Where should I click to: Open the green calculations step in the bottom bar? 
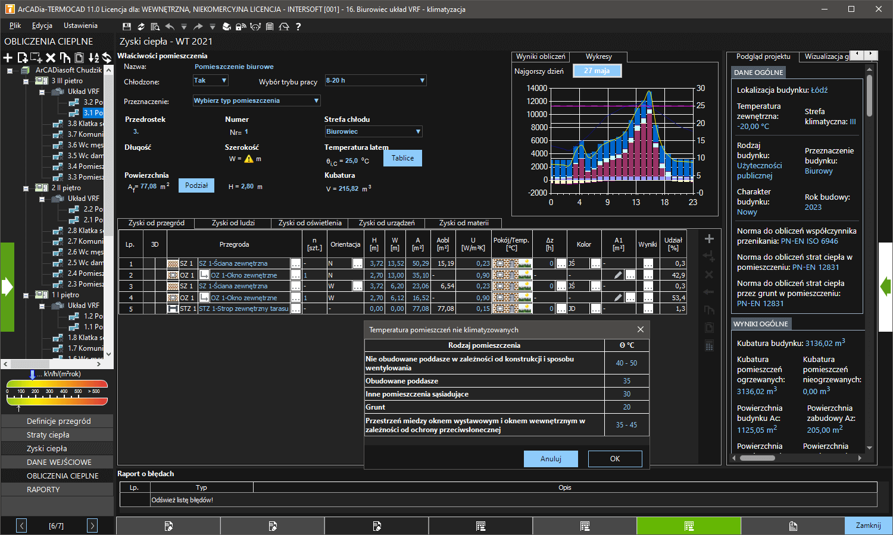click(689, 526)
